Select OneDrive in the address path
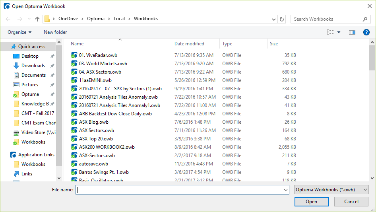376x212 pixels. (68, 19)
